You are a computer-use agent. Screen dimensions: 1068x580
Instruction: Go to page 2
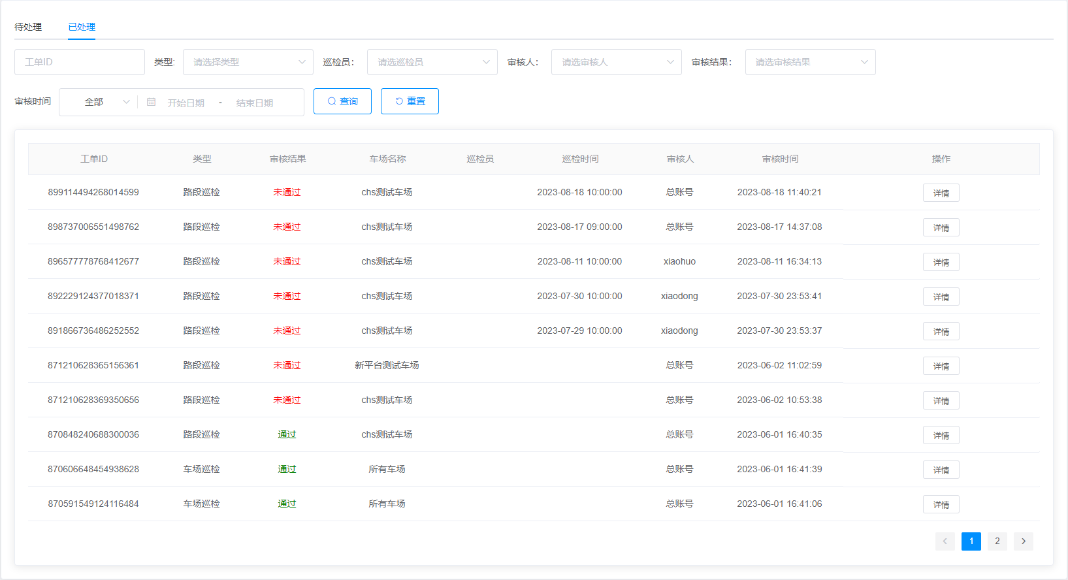[997, 541]
